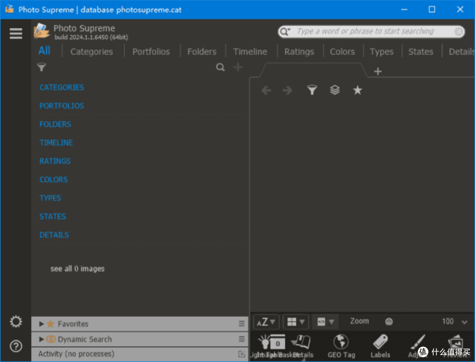
Task: Open the COLORS link in the catalog list
Action: point(54,180)
